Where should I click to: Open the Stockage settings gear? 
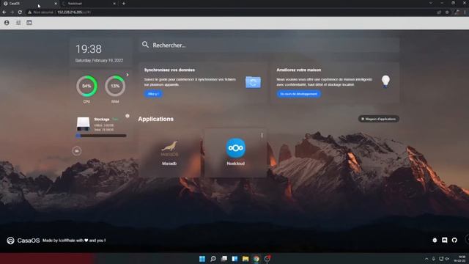coord(128,116)
